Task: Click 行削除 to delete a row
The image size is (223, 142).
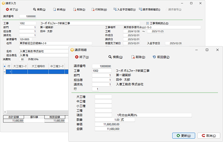Action: pos(99,9)
